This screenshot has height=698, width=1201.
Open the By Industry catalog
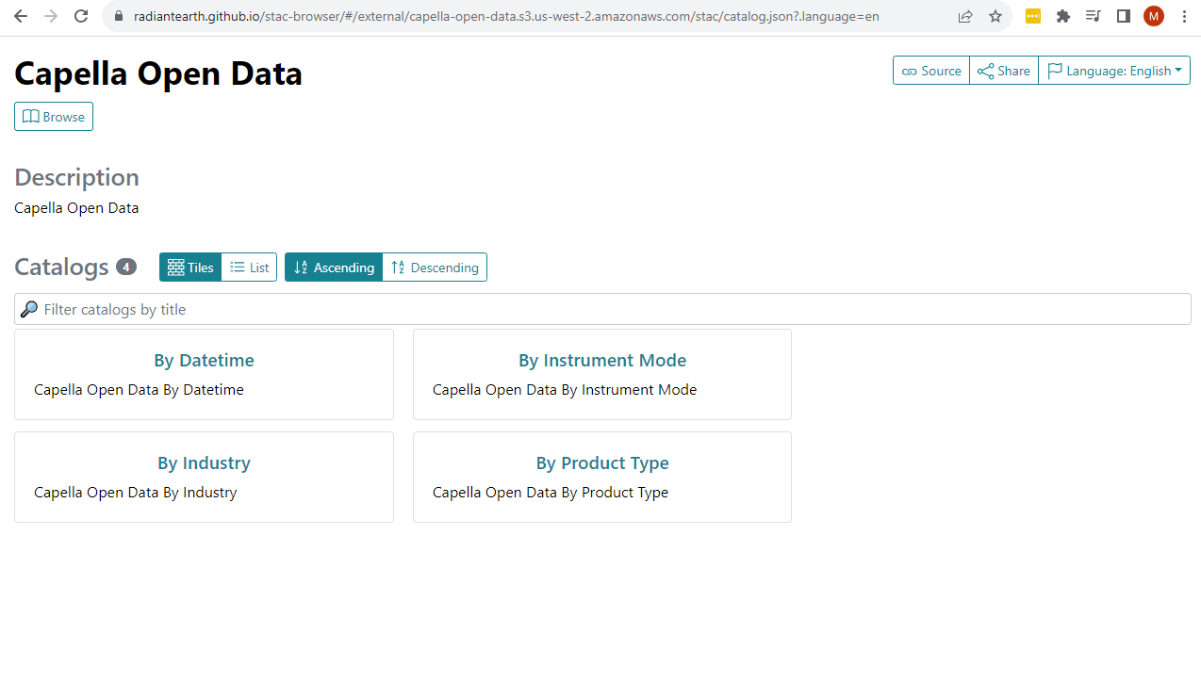pos(204,463)
